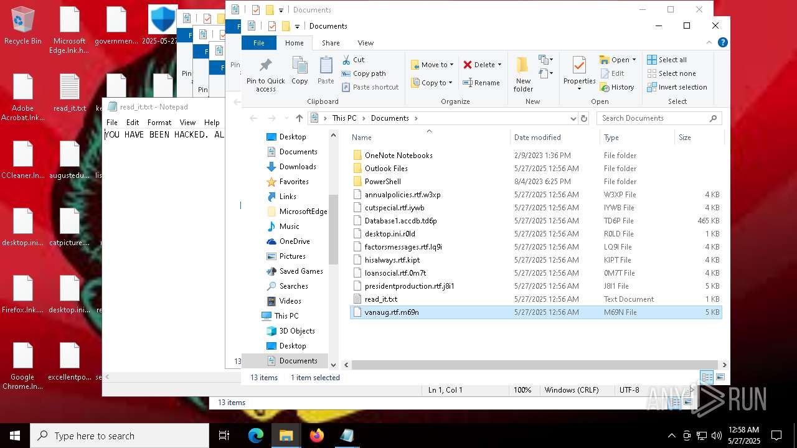The width and height of the screenshot is (797, 448).
Task: Click the Search Documents box
Action: (x=659, y=118)
